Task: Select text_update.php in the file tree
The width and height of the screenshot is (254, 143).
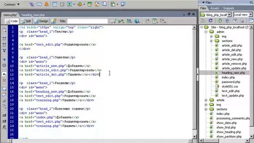Action: [233, 95]
